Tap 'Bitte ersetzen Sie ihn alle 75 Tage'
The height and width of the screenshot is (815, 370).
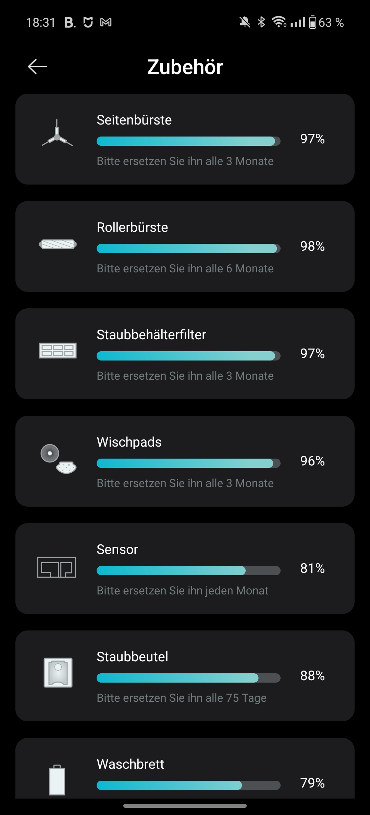coord(182,698)
